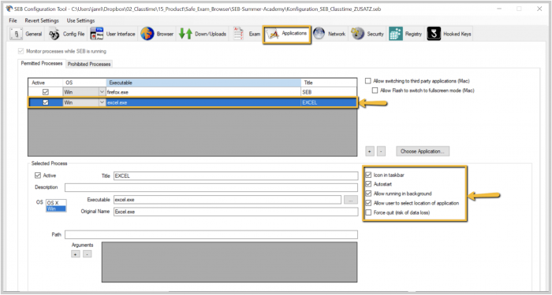Click the SEB app icon in title bar

pos(9,9)
